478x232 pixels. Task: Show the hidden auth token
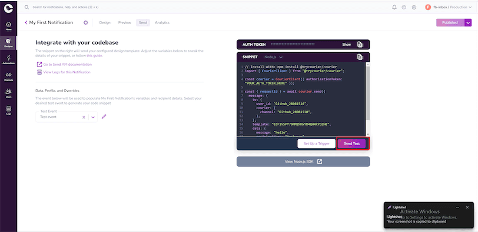pyautogui.click(x=346, y=45)
